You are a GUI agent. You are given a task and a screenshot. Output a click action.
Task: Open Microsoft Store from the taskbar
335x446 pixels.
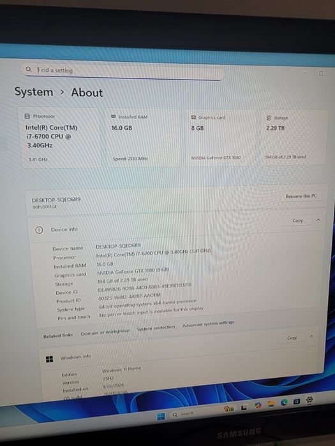(297, 401)
